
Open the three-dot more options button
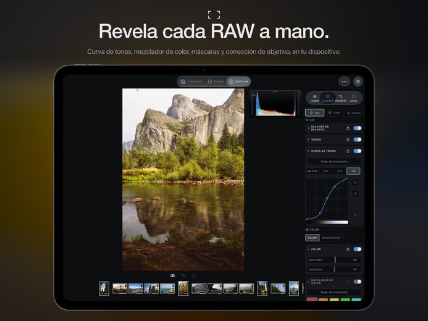pyautogui.click(x=344, y=81)
